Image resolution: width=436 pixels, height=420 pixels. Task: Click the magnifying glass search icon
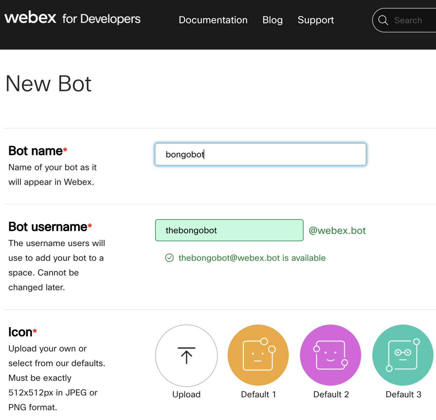(x=383, y=20)
